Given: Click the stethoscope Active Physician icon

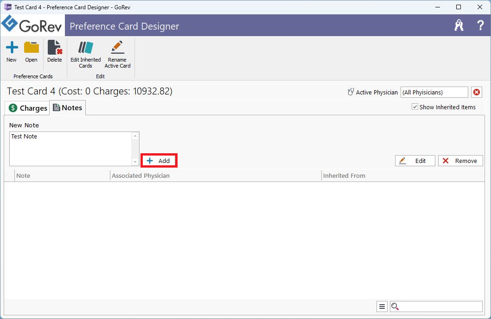Looking at the screenshot, I should (351, 92).
